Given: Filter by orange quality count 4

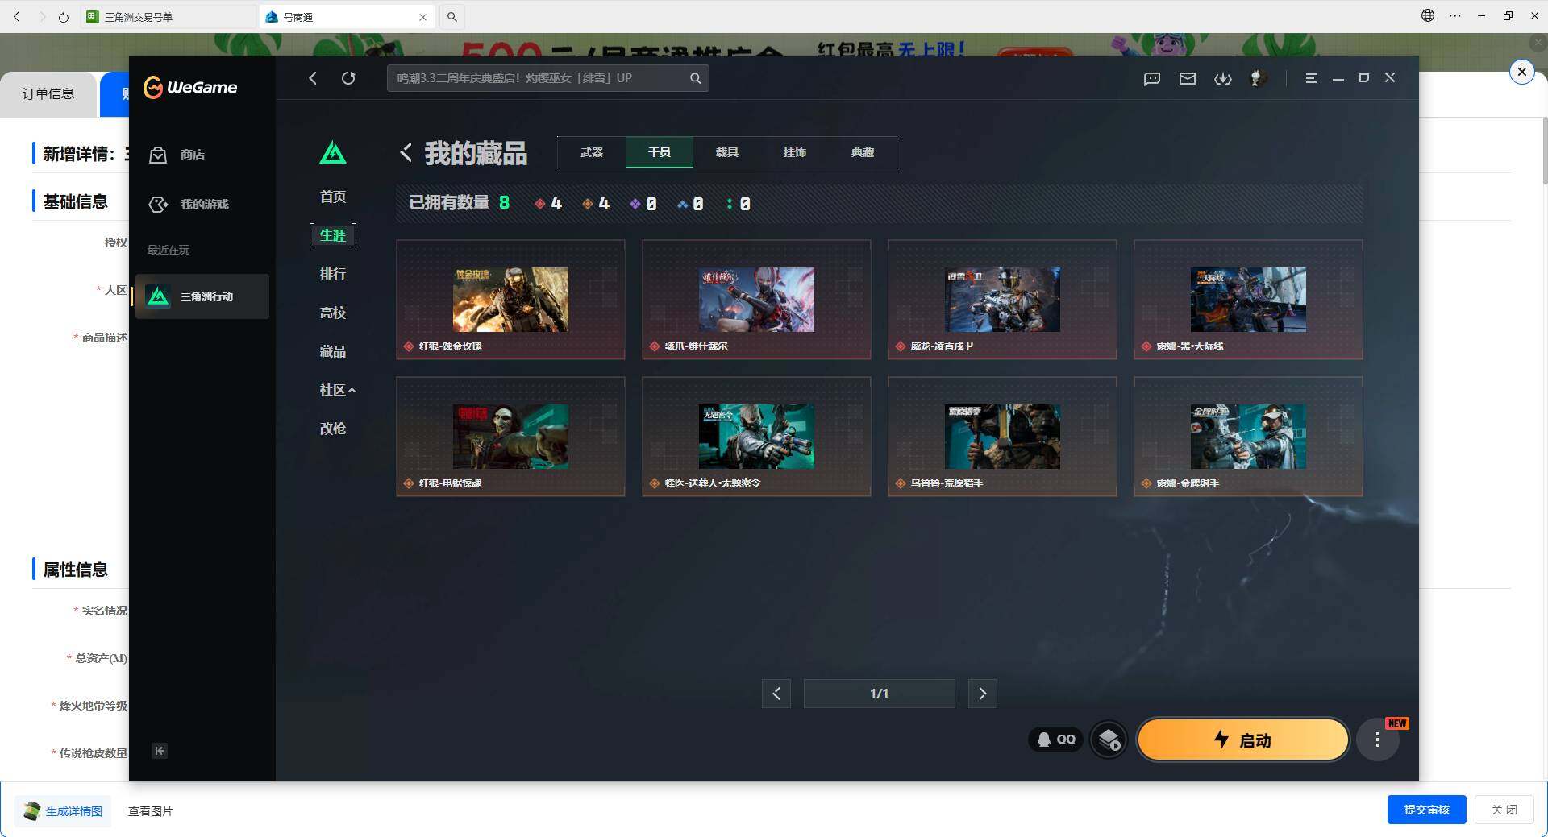Looking at the screenshot, I should [x=596, y=204].
